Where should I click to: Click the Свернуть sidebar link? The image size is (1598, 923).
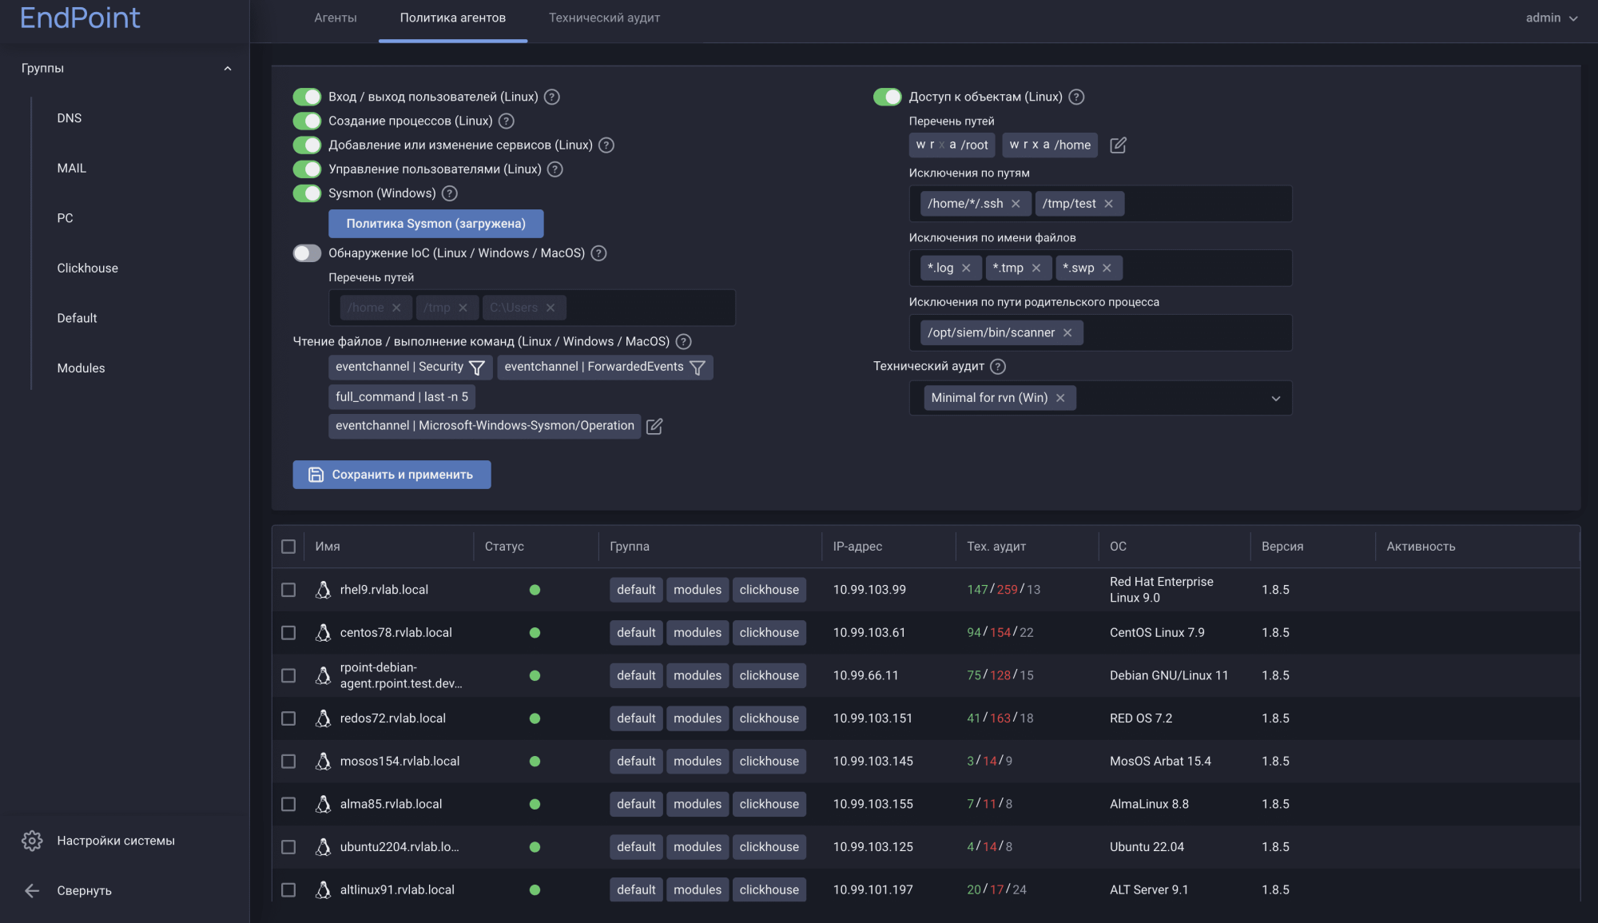pyautogui.click(x=85, y=891)
